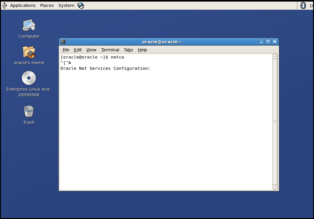The width and height of the screenshot is (314, 219).
Task: Select the Enterprise Linux dvd disc icon
Action: click(29, 78)
